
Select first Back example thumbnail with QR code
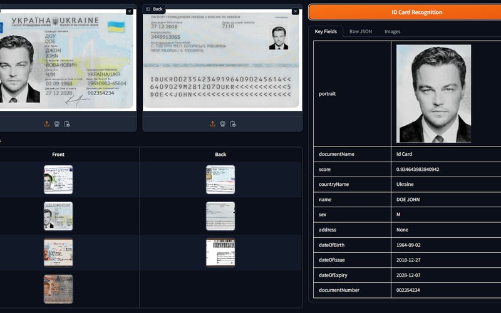pyautogui.click(x=220, y=180)
